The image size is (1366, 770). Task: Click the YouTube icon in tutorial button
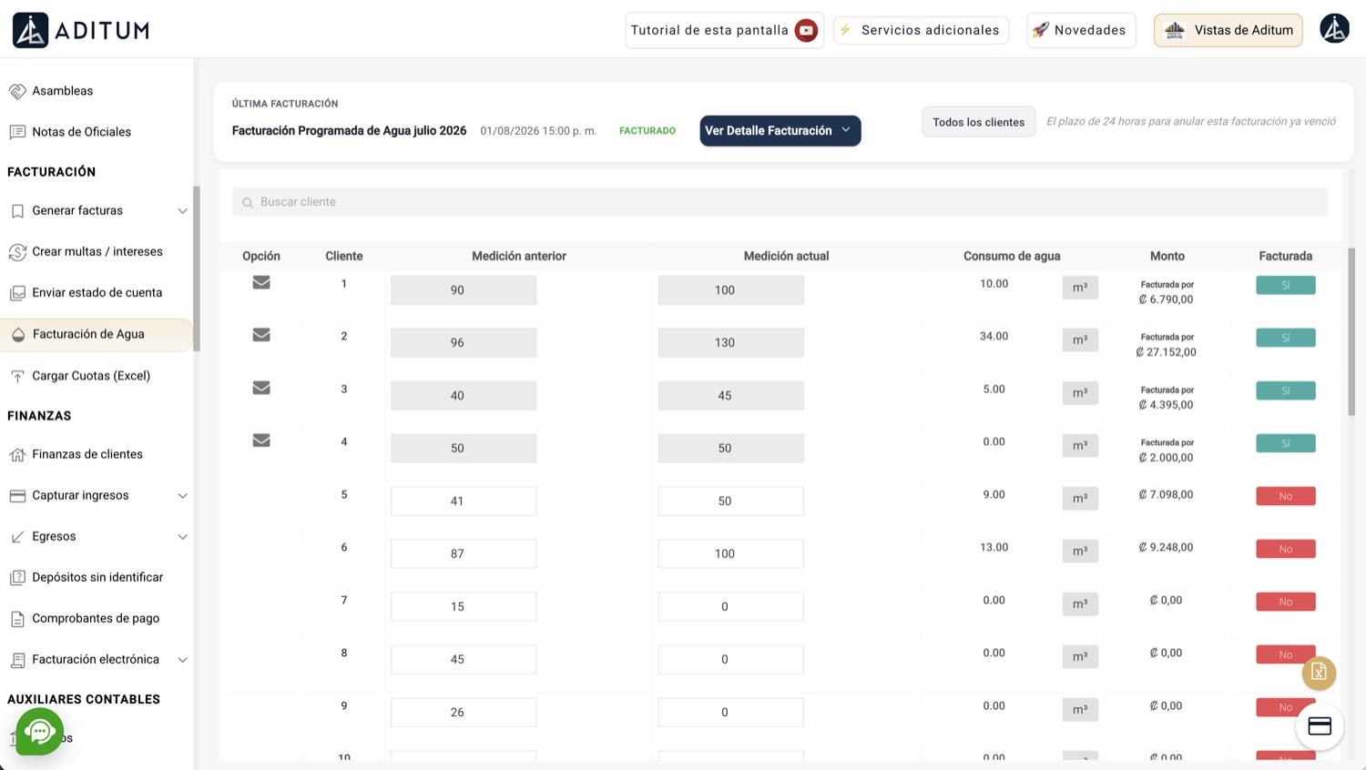pos(806,30)
